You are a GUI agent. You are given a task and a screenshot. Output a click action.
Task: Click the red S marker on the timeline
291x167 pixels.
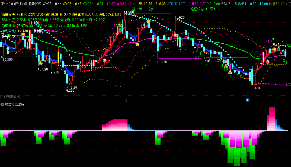click(x=126, y=100)
